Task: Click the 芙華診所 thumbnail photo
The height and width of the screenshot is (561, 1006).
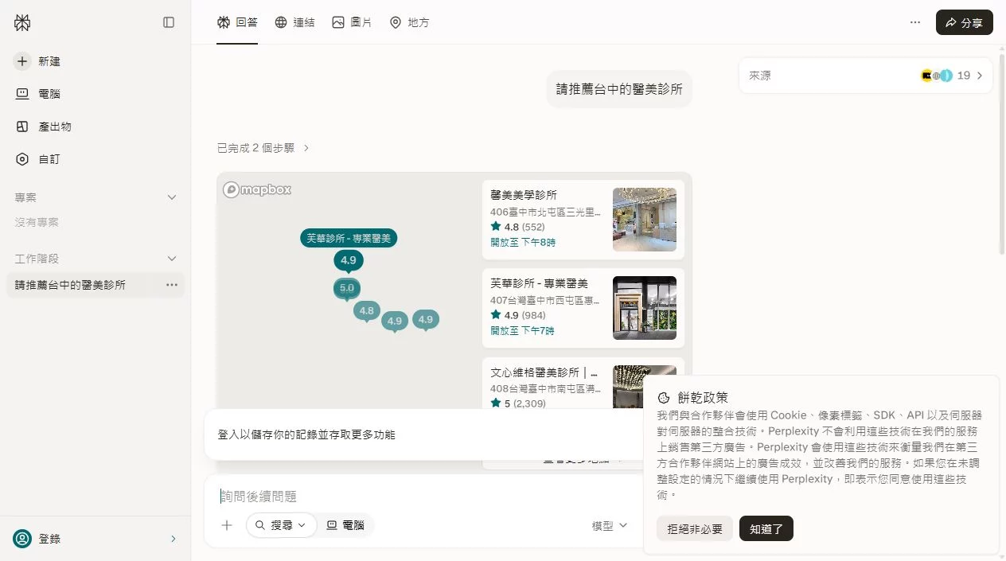Action: click(644, 308)
